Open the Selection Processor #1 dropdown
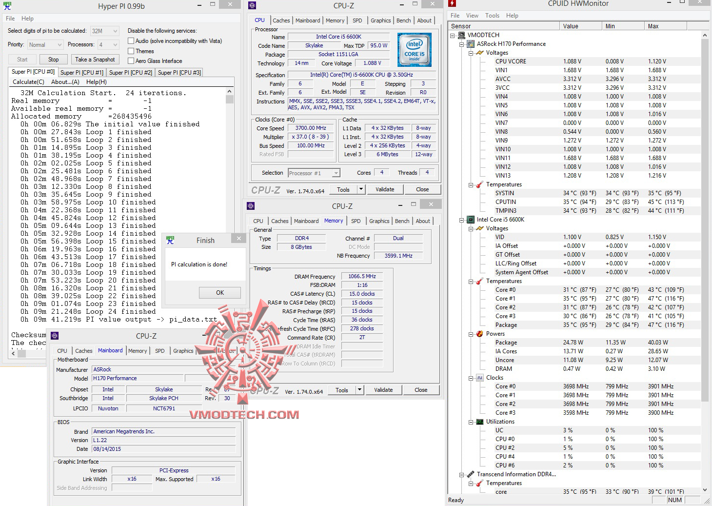This screenshot has width=712, height=506. coord(336,173)
